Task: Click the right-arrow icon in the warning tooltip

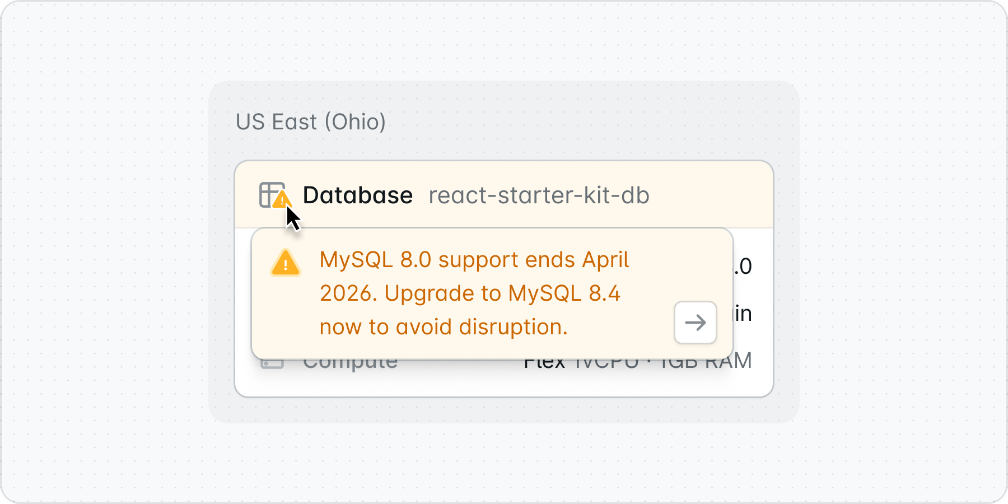Action: click(x=694, y=322)
